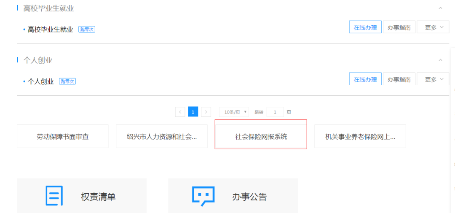This screenshot has height=213, width=455.
Task: Click the 个人创业 section heading
Action: tap(38, 60)
